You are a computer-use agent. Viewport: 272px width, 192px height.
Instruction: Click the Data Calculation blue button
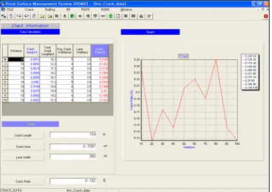30,32
